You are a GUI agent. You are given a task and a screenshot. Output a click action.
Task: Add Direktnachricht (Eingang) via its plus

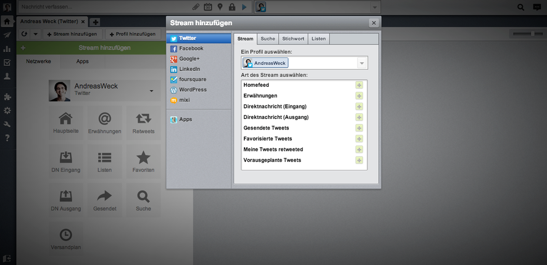[x=359, y=107]
